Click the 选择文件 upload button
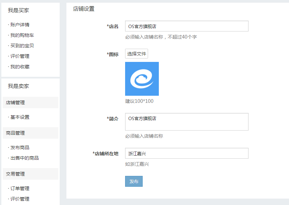This screenshot has width=289, height=205. coord(136,53)
